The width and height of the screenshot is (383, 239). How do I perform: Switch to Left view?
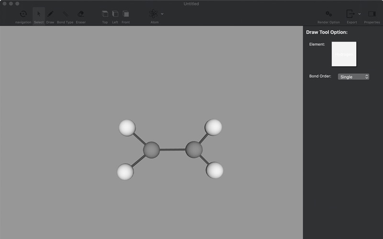pyautogui.click(x=115, y=14)
